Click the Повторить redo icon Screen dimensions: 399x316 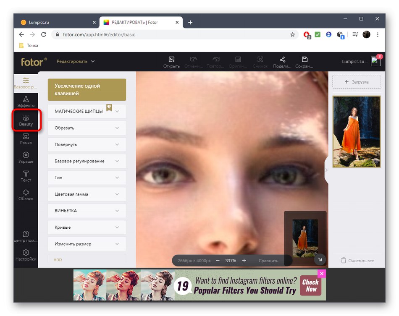click(x=215, y=62)
